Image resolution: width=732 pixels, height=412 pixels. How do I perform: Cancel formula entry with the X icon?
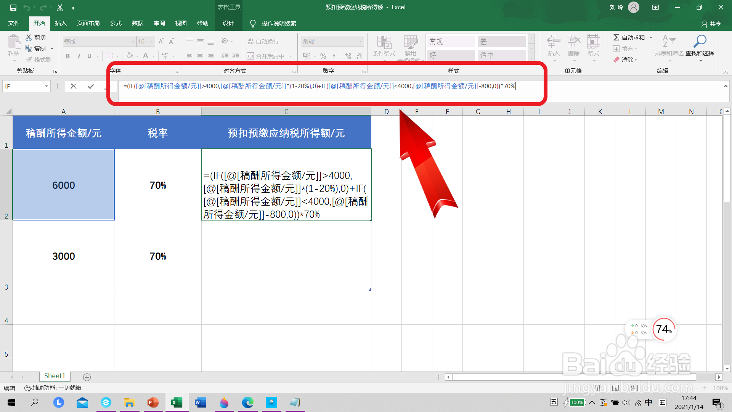(74, 86)
